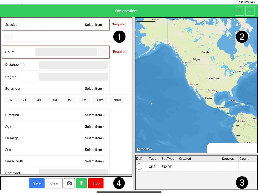This screenshot has height=194, width=258.
Task: Focus the Degree input field
Action: (73, 77)
